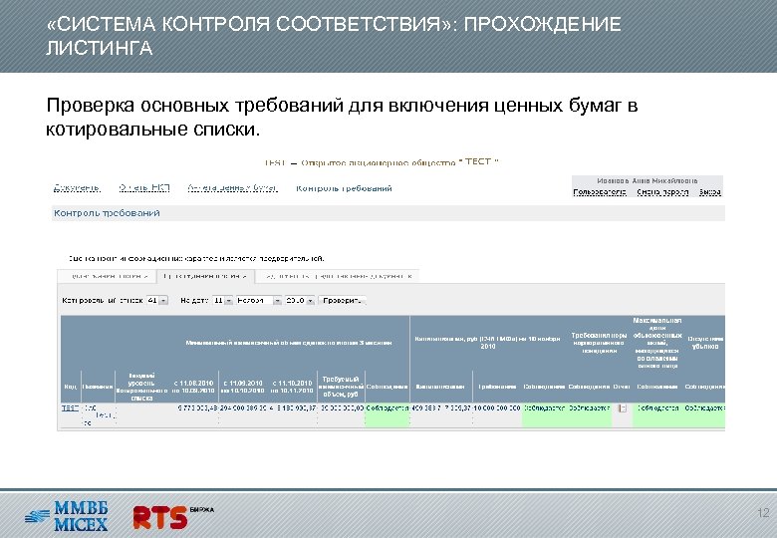The width and height of the screenshot is (777, 538).
Task: Open the month dropdown showing Ноября
Action: 259,300
